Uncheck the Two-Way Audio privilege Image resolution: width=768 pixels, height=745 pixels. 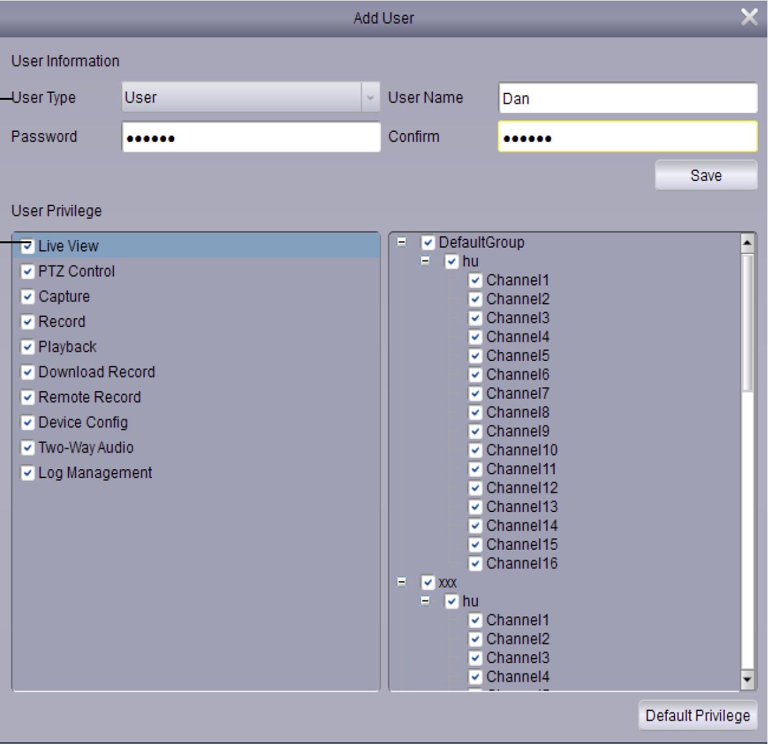(x=28, y=448)
